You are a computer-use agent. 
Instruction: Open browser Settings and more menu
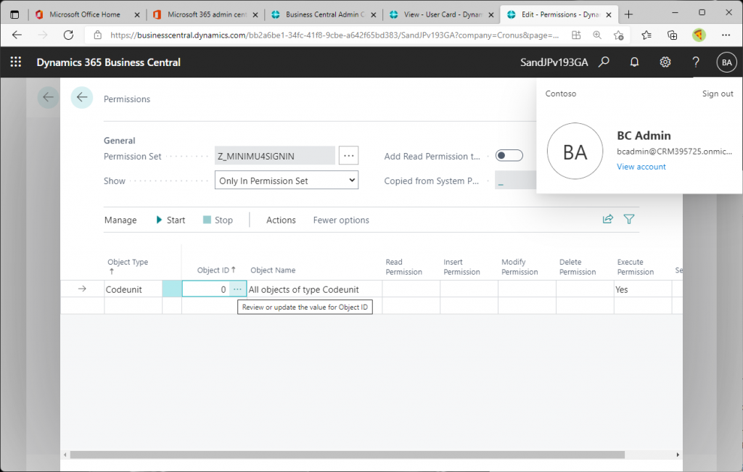coord(726,35)
